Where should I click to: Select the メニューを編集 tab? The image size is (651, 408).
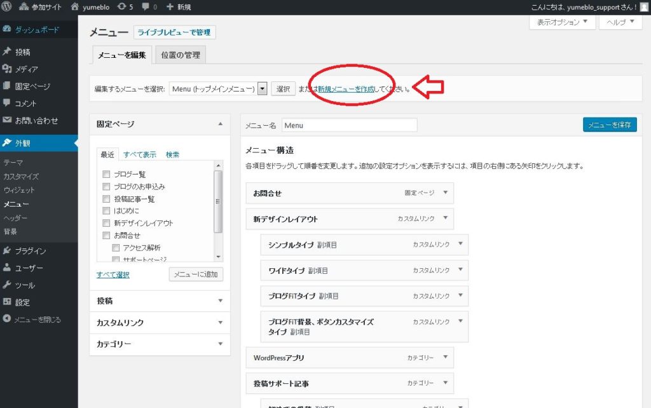click(x=122, y=55)
